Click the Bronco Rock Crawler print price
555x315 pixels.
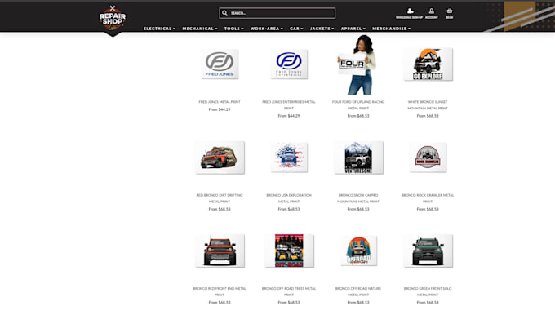click(428, 209)
